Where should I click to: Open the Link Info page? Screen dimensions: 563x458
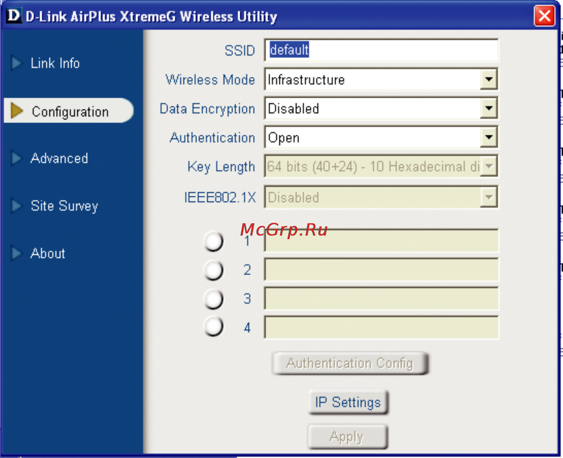55,63
